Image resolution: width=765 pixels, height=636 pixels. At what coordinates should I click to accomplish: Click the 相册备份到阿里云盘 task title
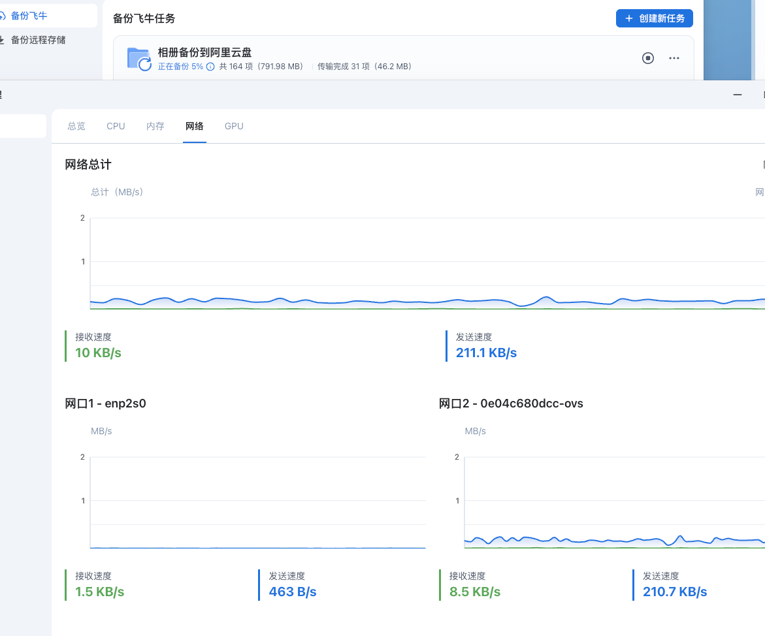(204, 52)
